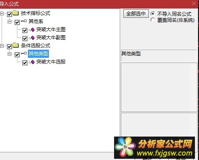This screenshot has width=199, height=160.
Task: Select highlighted 其他类型 tree label
Action: 38,54
